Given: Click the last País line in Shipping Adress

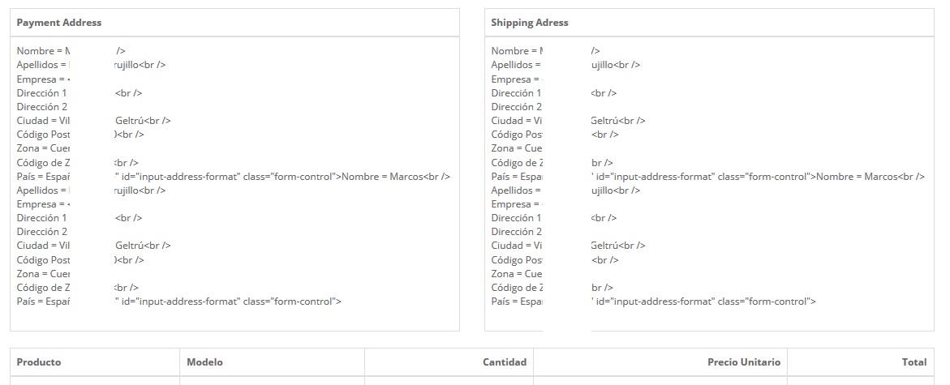Looking at the screenshot, I should click(653, 302).
